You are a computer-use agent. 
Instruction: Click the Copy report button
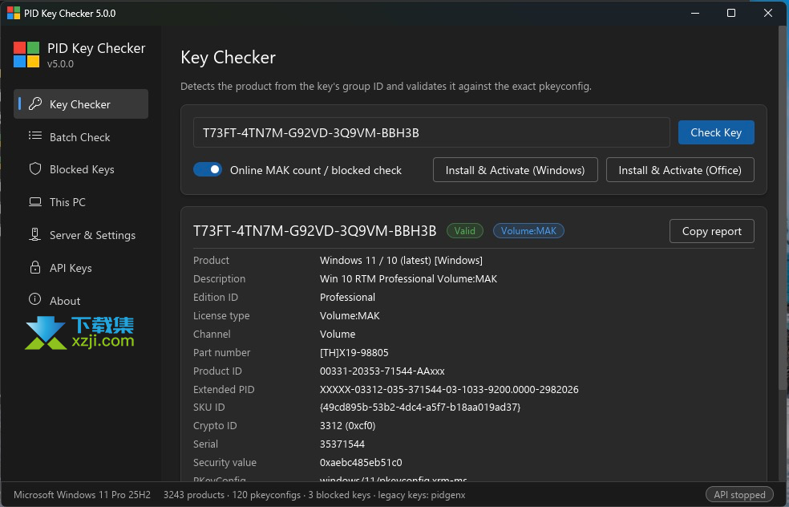click(711, 231)
